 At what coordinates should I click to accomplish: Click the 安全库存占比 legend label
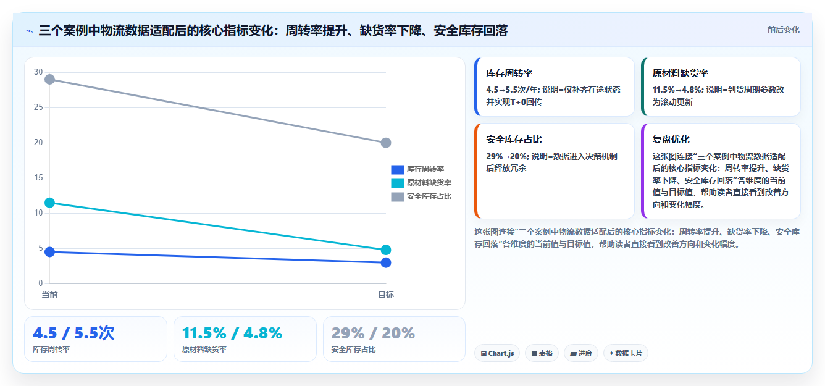[x=429, y=196]
